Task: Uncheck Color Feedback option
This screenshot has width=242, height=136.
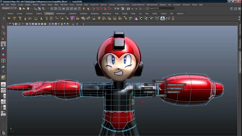Action: pos(175,88)
